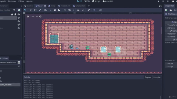Close the lvl_7 scene tab
The image size is (177, 99).
pyautogui.click(x=45, y=6)
